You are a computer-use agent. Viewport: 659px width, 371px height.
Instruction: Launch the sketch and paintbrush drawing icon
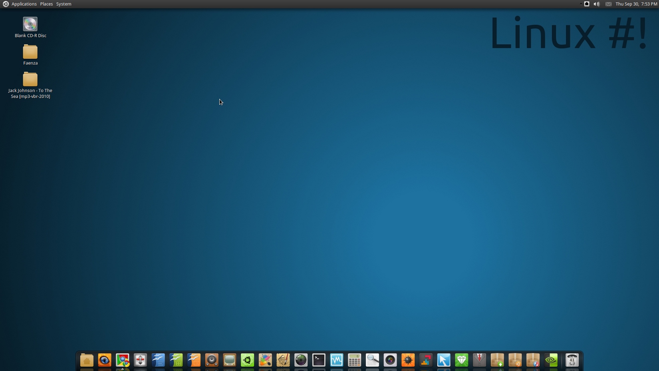pyautogui.click(x=283, y=360)
